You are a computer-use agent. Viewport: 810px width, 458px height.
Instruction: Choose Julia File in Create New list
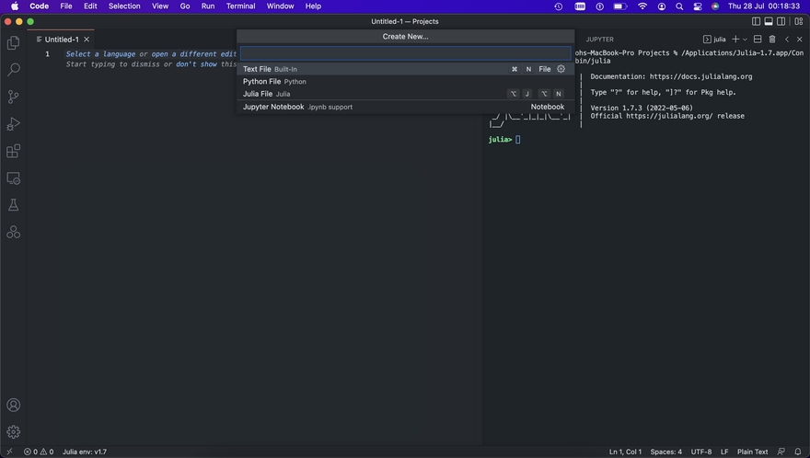pos(406,94)
